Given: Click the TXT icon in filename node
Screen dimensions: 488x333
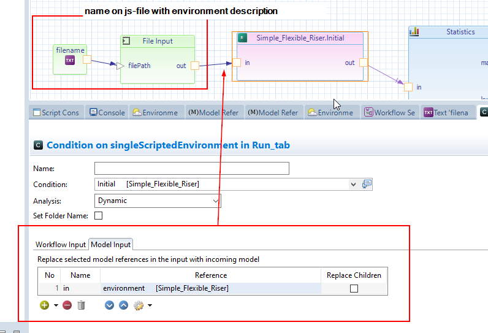Looking at the screenshot, I should tap(70, 60).
